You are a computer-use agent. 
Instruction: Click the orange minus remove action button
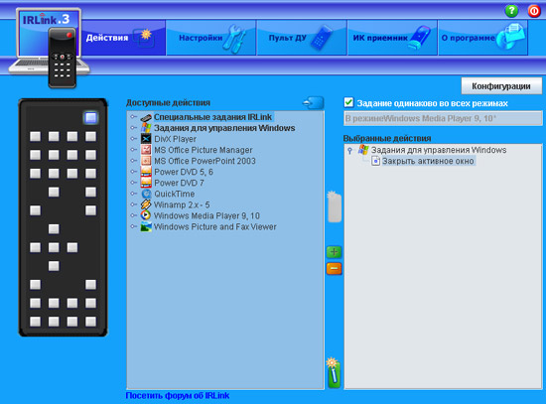334,269
